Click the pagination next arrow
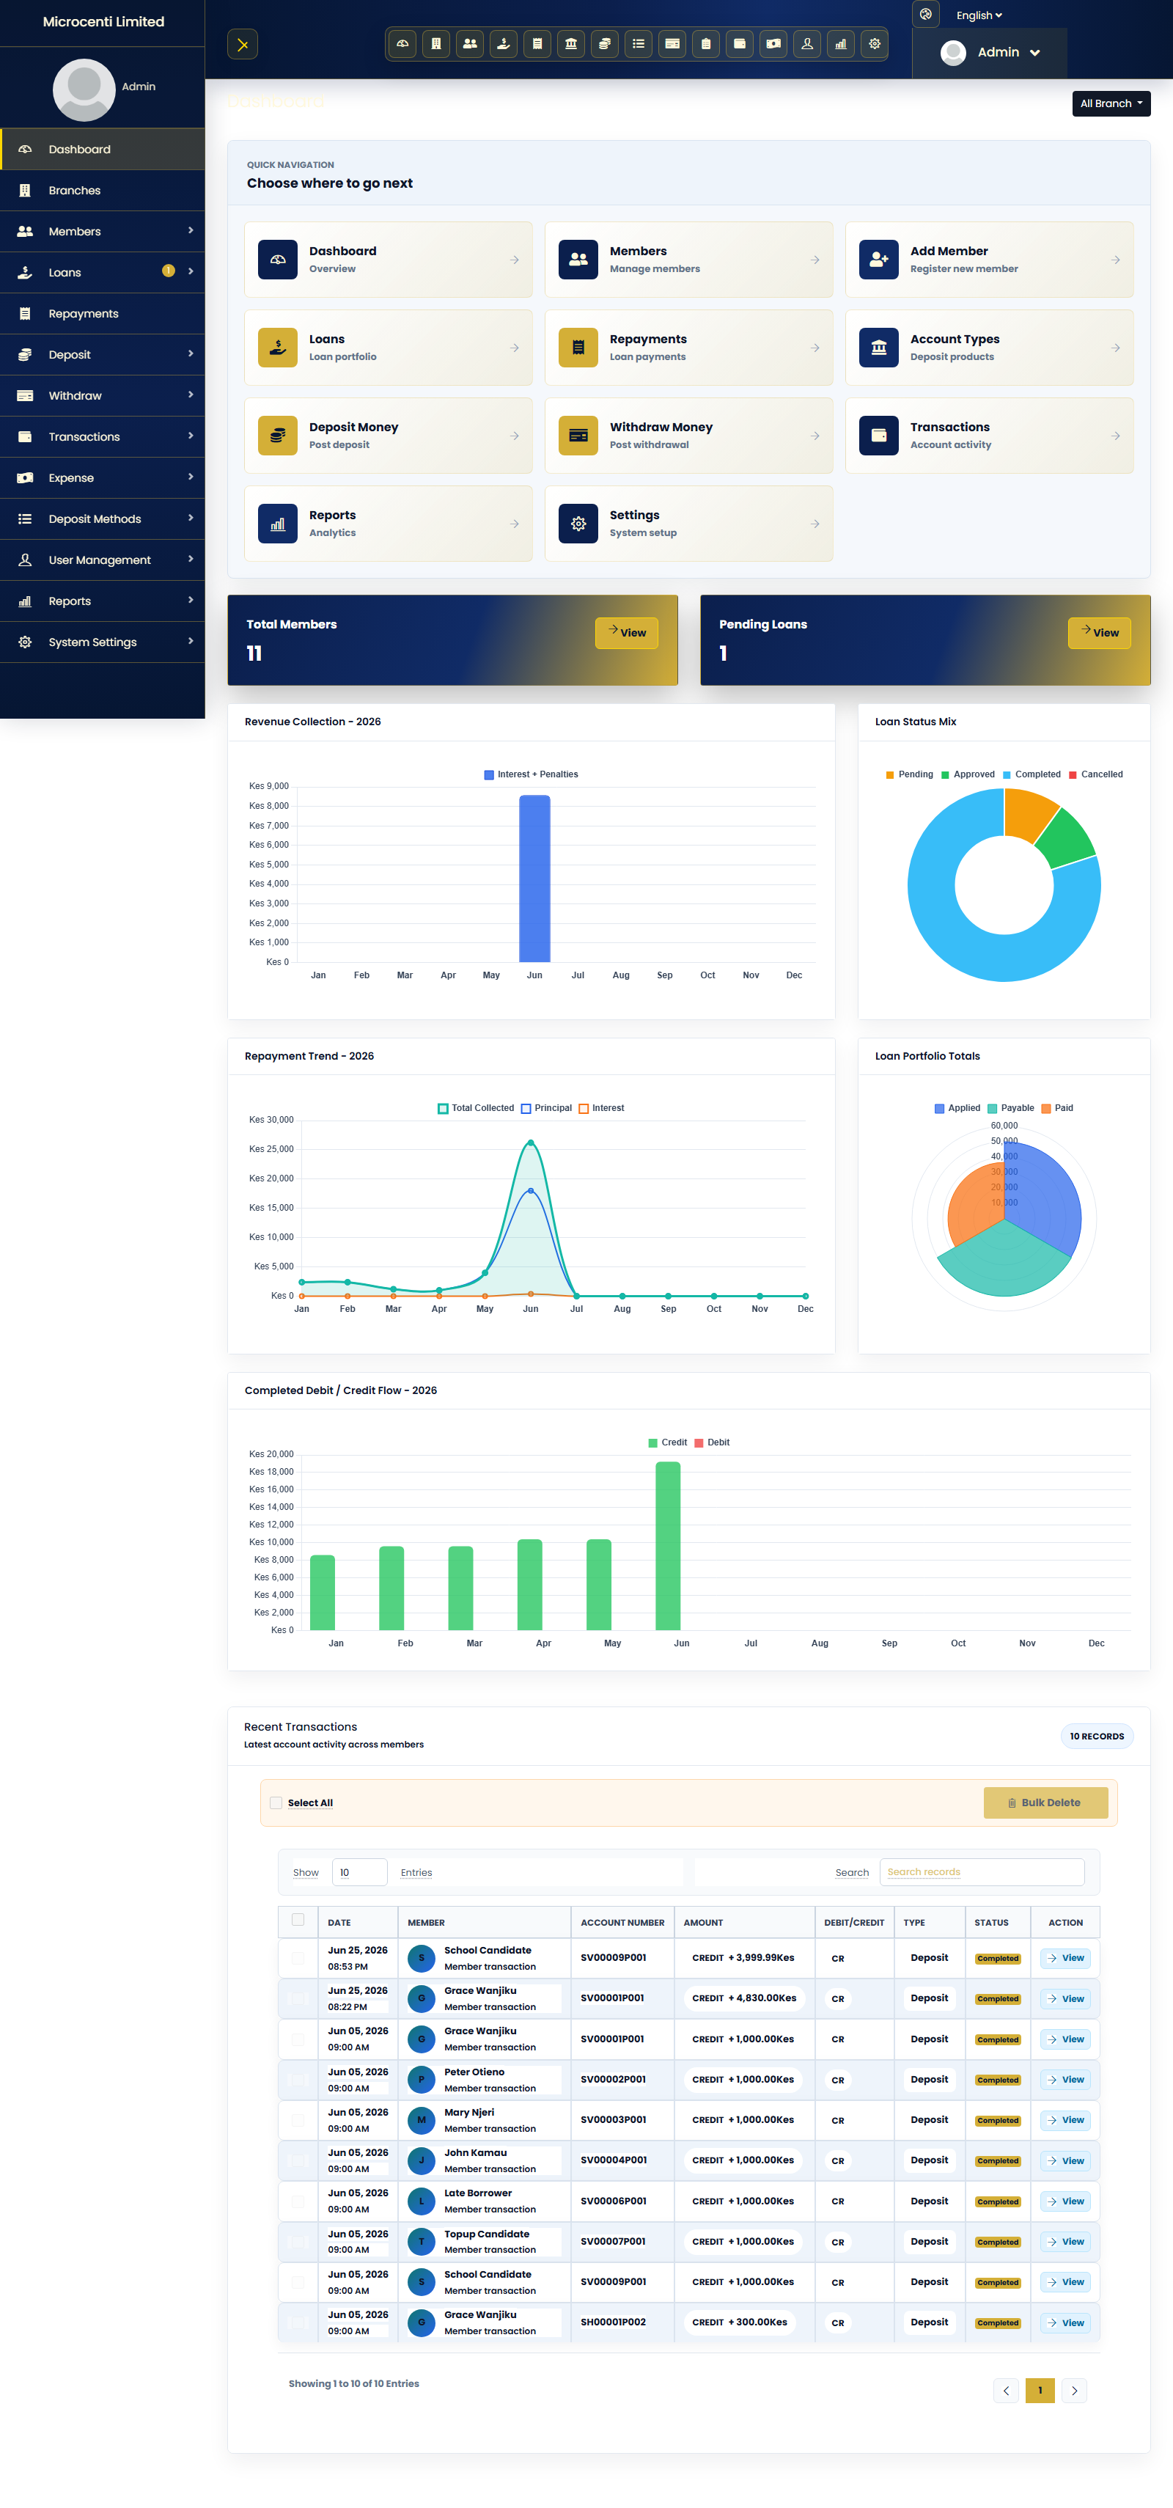1173x2508 pixels. coord(1074,2390)
